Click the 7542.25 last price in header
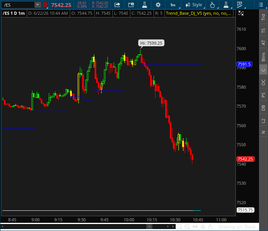The image size is (268, 231). (61, 5)
